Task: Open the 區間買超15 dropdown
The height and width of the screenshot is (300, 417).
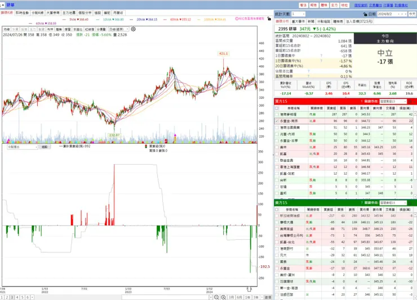Action: [x=393, y=101]
